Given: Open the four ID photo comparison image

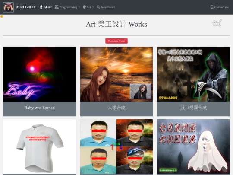Looking at the screenshot, I should pyautogui.click(x=116, y=146).
